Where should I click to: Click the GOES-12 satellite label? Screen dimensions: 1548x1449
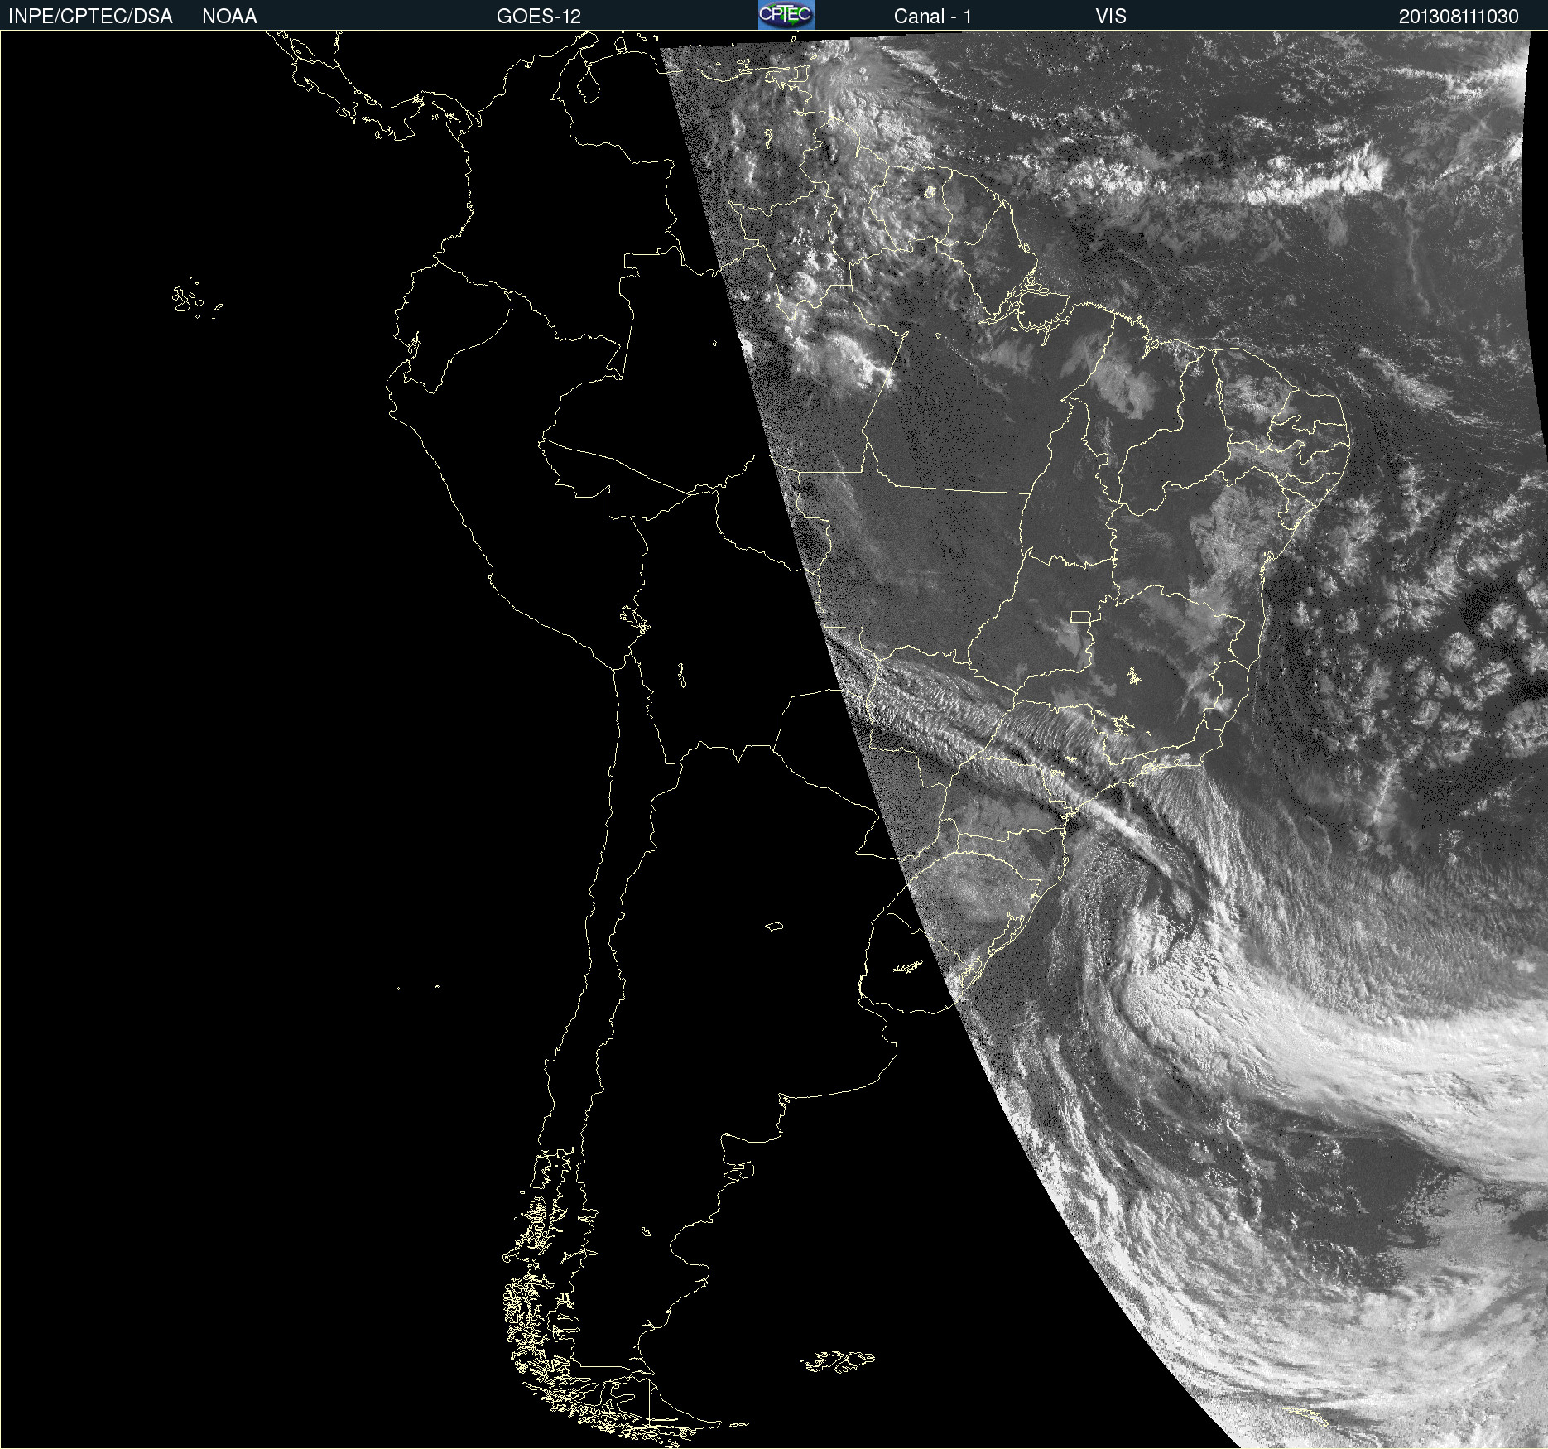(539, 17)
